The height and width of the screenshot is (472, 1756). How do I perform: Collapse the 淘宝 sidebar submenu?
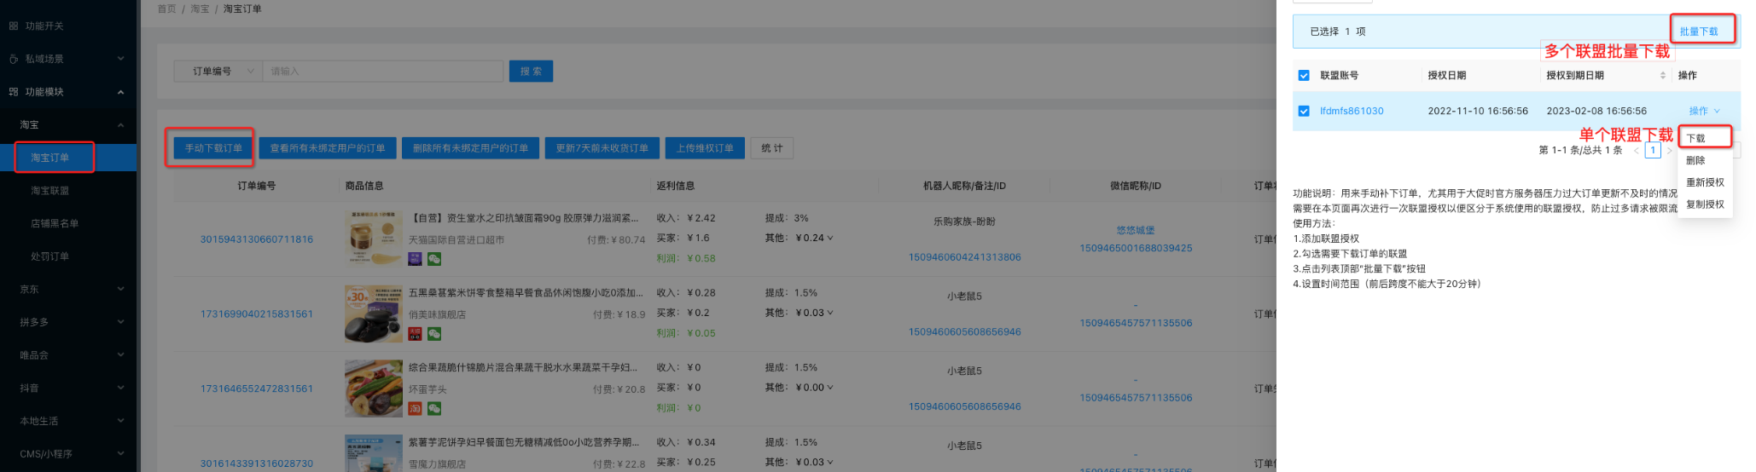click(x=120, y=125)
